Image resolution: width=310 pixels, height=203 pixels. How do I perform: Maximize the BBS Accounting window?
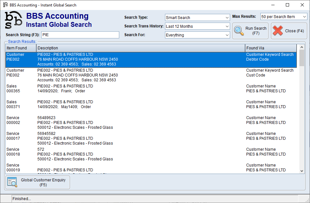[x=287, y=5]
